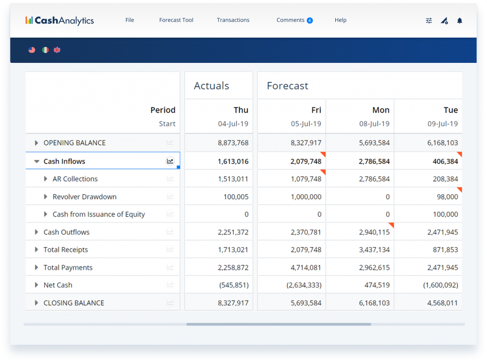
Task: Expand the AR Collections row
Action: 46,179
